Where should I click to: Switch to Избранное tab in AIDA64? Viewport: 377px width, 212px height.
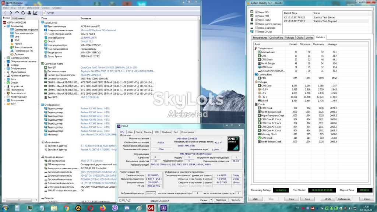(x=18, y=18)
